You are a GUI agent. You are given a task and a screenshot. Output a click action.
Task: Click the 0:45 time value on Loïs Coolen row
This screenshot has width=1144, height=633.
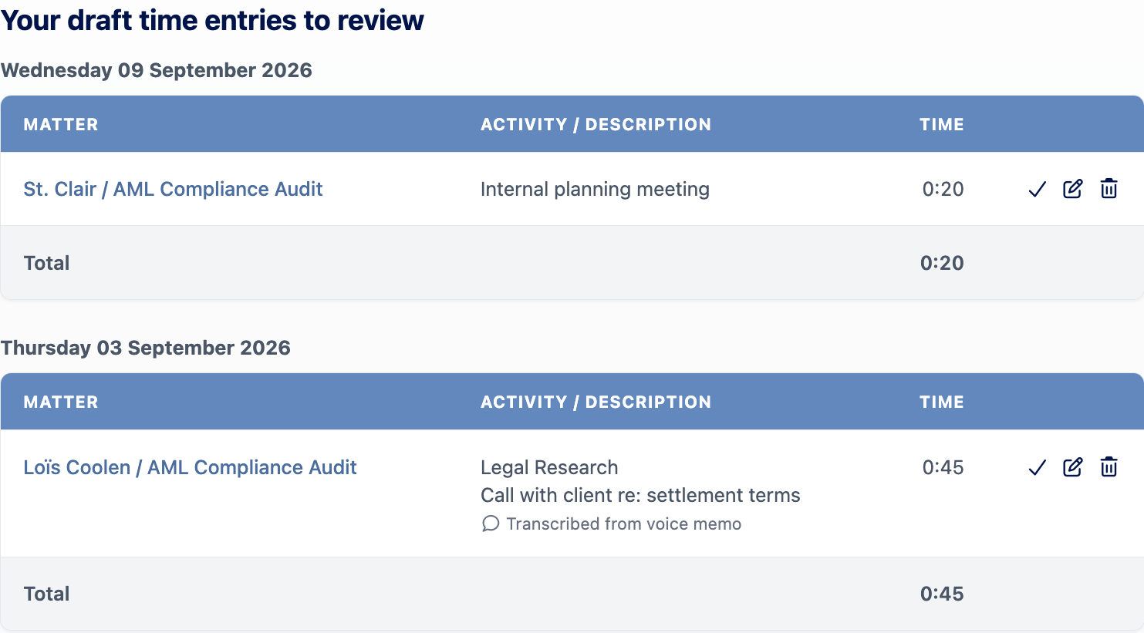(x=943, y=467)
